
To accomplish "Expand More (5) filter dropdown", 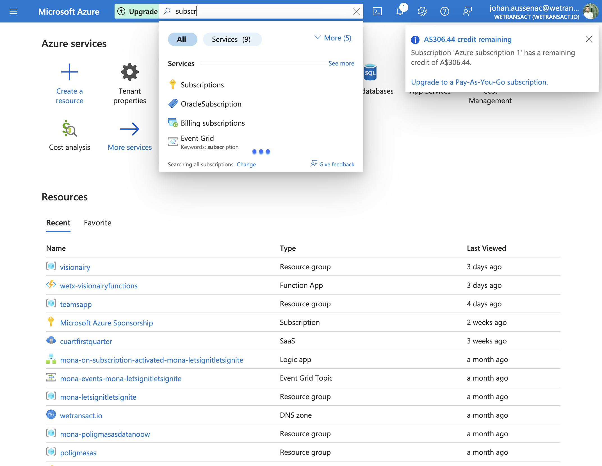I will click(x=333, y=38).
